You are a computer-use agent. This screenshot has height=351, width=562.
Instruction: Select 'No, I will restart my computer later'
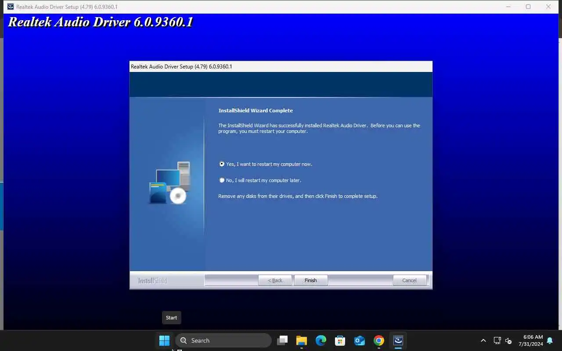pos(260,180)
